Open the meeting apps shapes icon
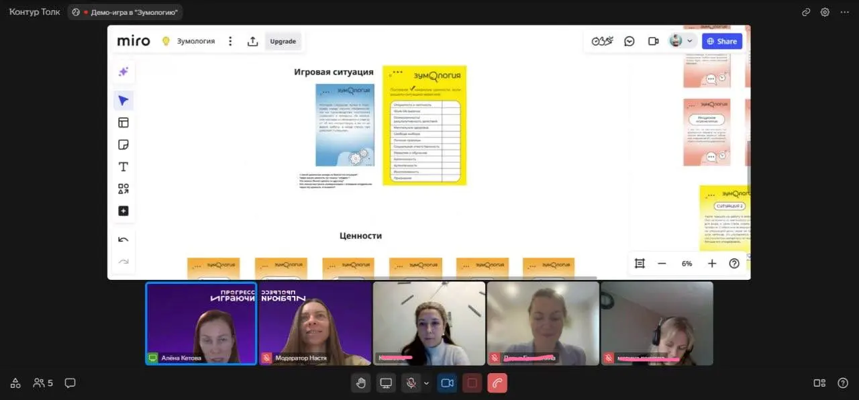This screenshot has height=400, width=859. (x=15, y=383)
